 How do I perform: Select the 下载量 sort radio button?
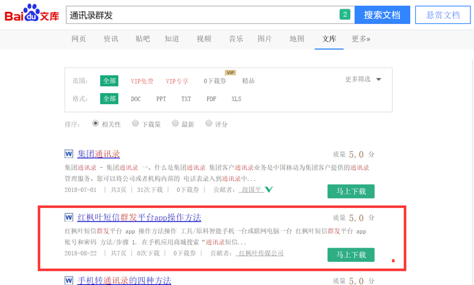click(x=136, y=124)
